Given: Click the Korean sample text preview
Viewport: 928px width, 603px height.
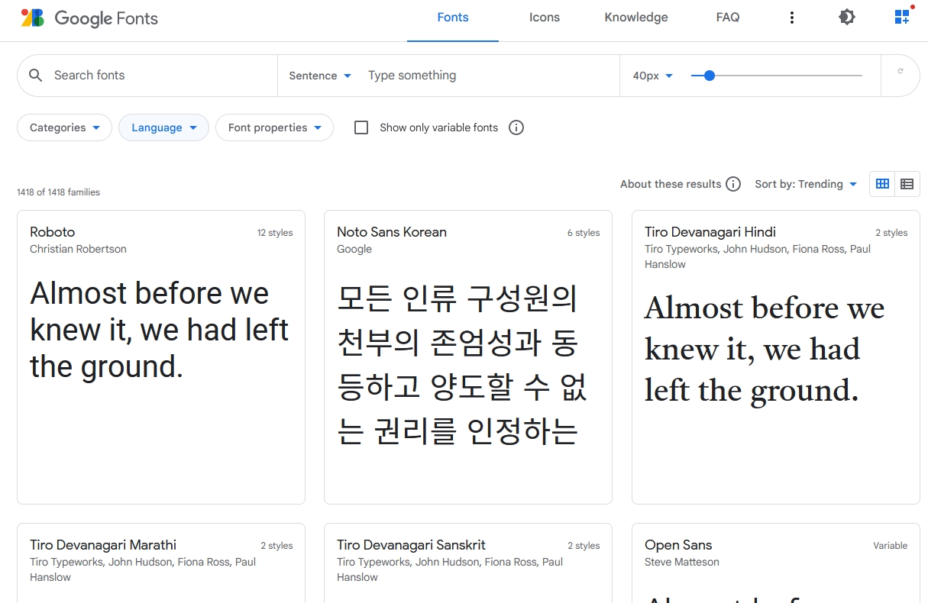Looking at the screenshot, I should [x=462, y=364].
